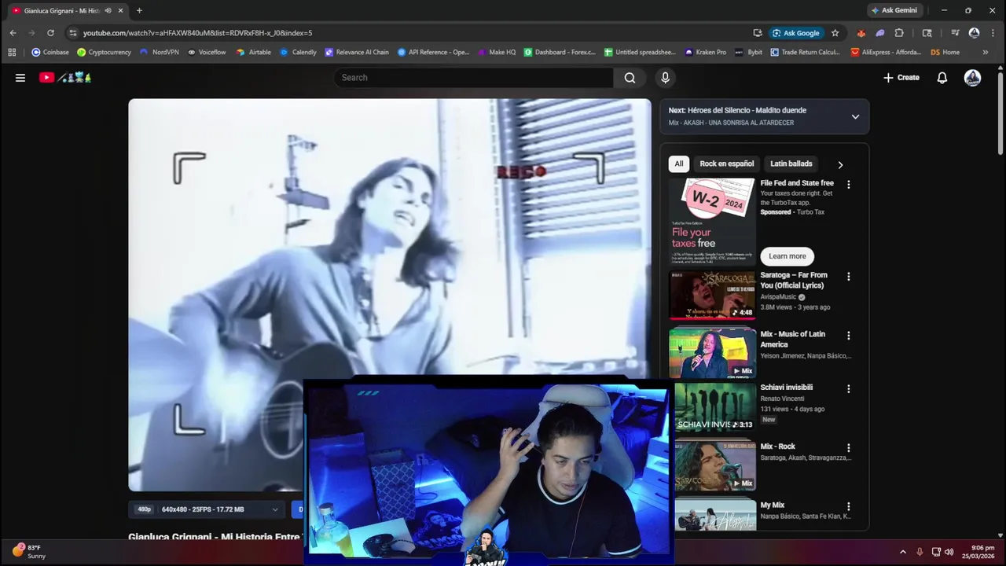Open the red fox extension icon

861,33
